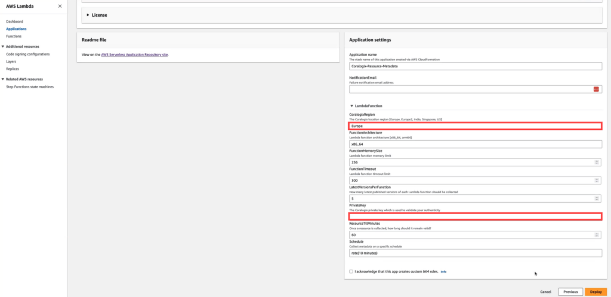Open Layers in sidebar
The height and width of the screenshot is (297, 611).
click(11, 61)
